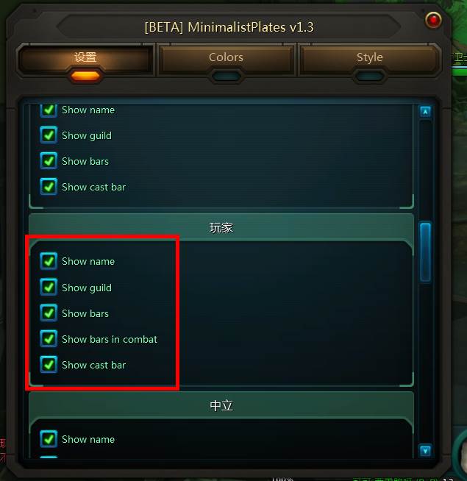This screenshot has height=481, width=467.
Task: Click the scroll down arrow icon
Action: coord(425,451)
